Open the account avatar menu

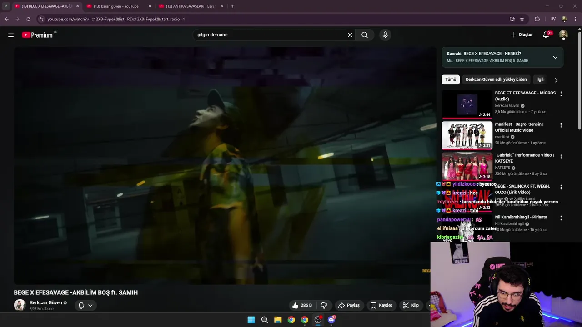[x=563, y=35]
